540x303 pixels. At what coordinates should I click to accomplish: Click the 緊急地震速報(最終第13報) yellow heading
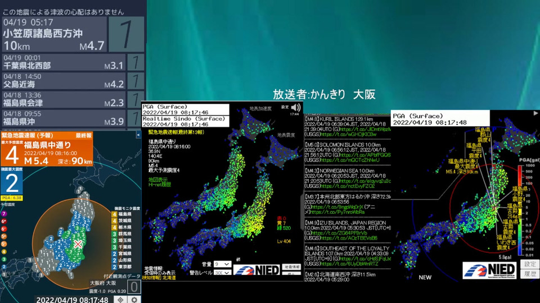(x=176, y=132)
